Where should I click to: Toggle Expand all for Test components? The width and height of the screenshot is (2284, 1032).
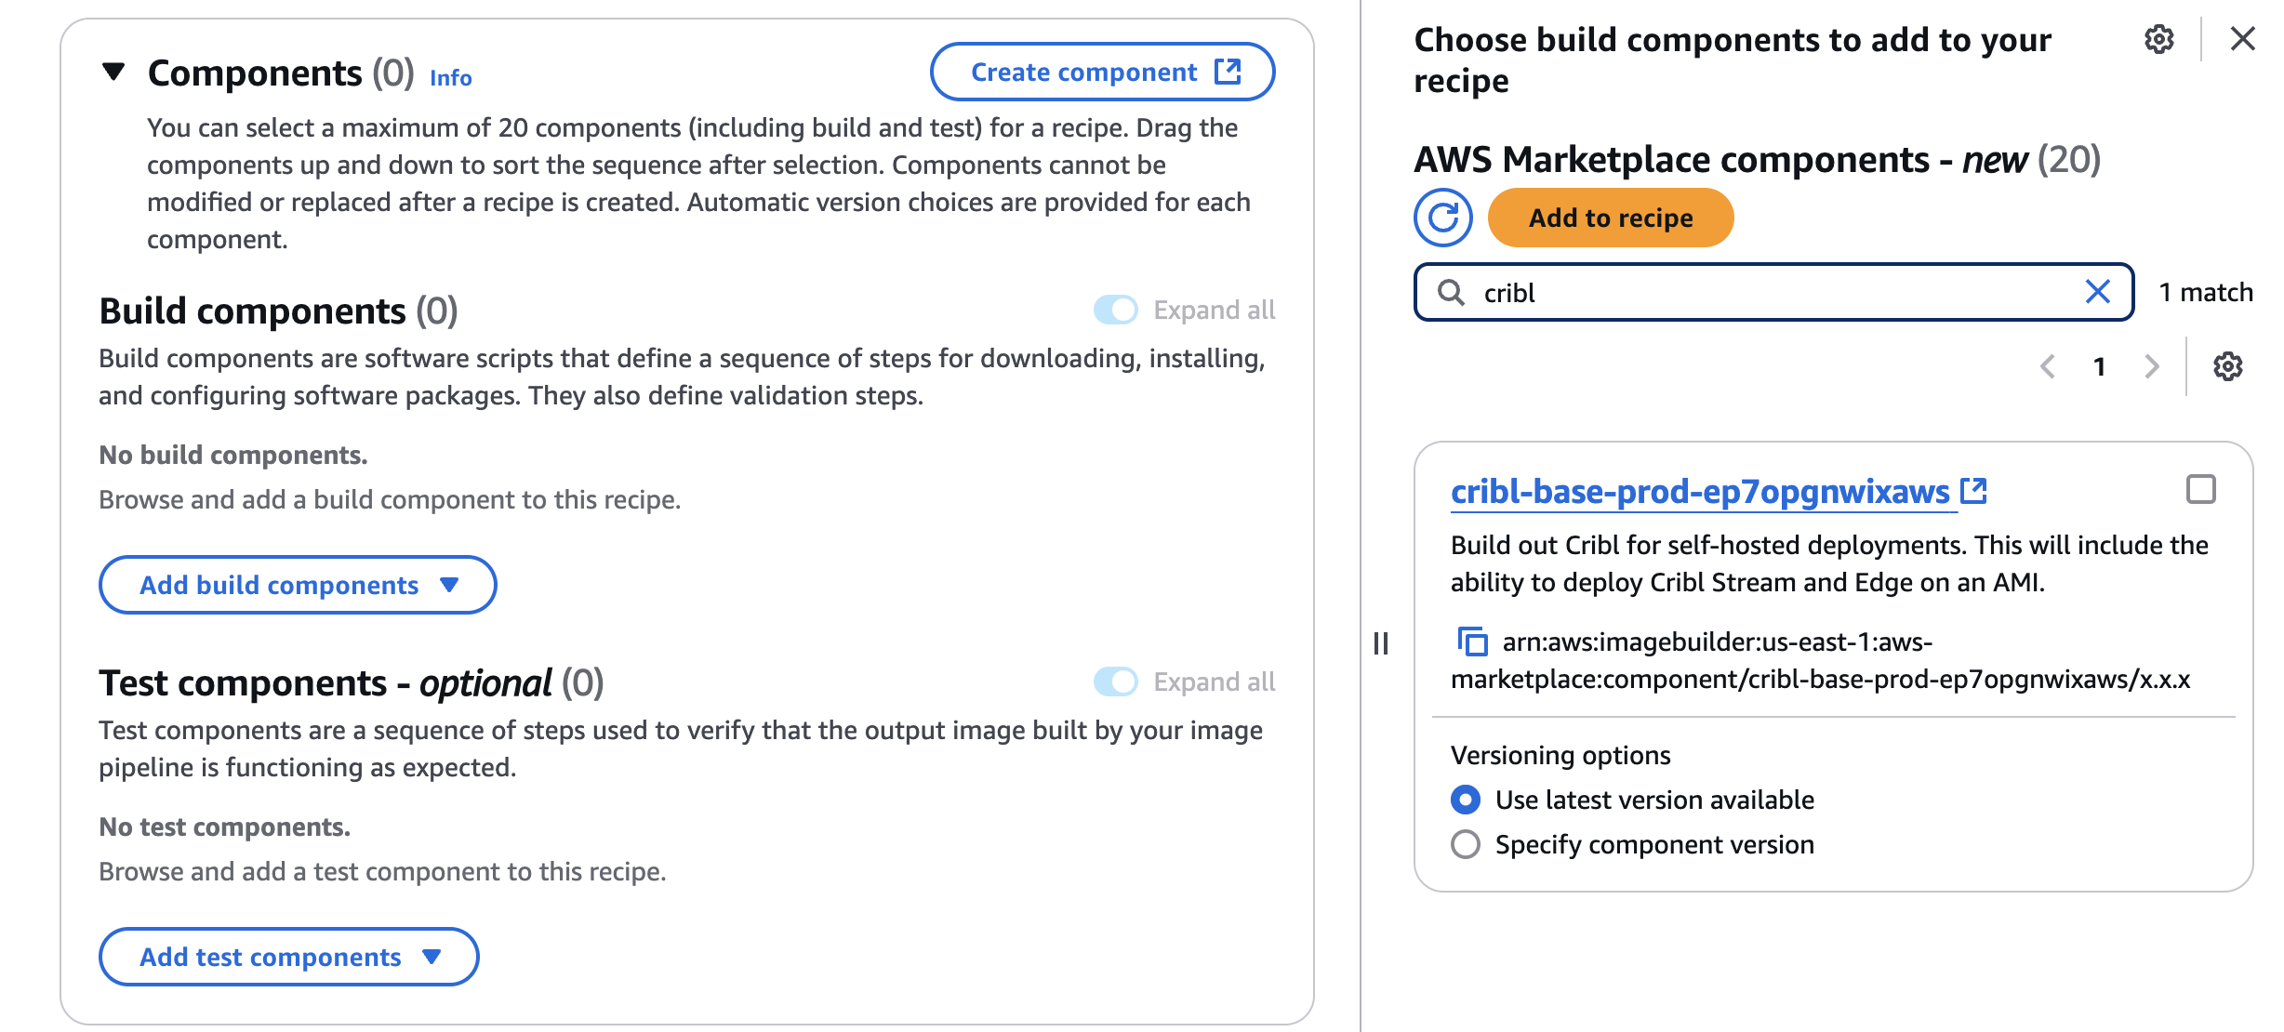[x=1116, y=681]
